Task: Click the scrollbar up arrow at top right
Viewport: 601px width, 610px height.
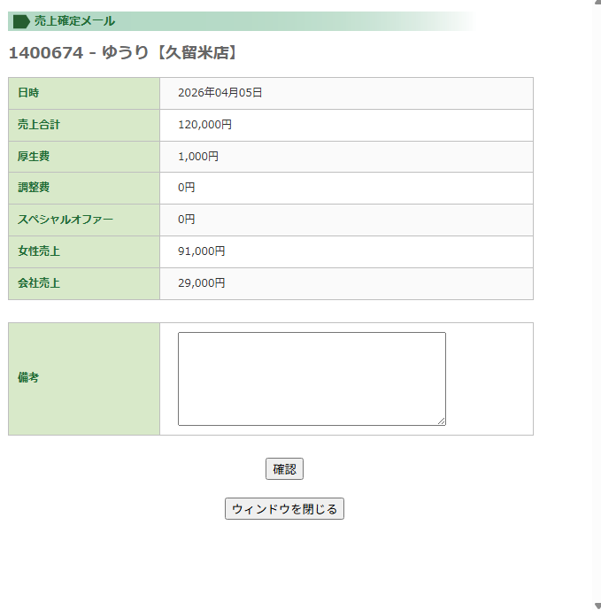Action: tap(597, 4)
